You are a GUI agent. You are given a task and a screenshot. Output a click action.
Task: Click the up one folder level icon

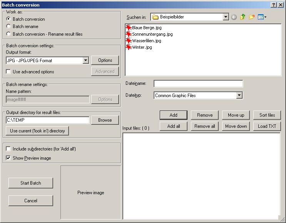(243, 17)
